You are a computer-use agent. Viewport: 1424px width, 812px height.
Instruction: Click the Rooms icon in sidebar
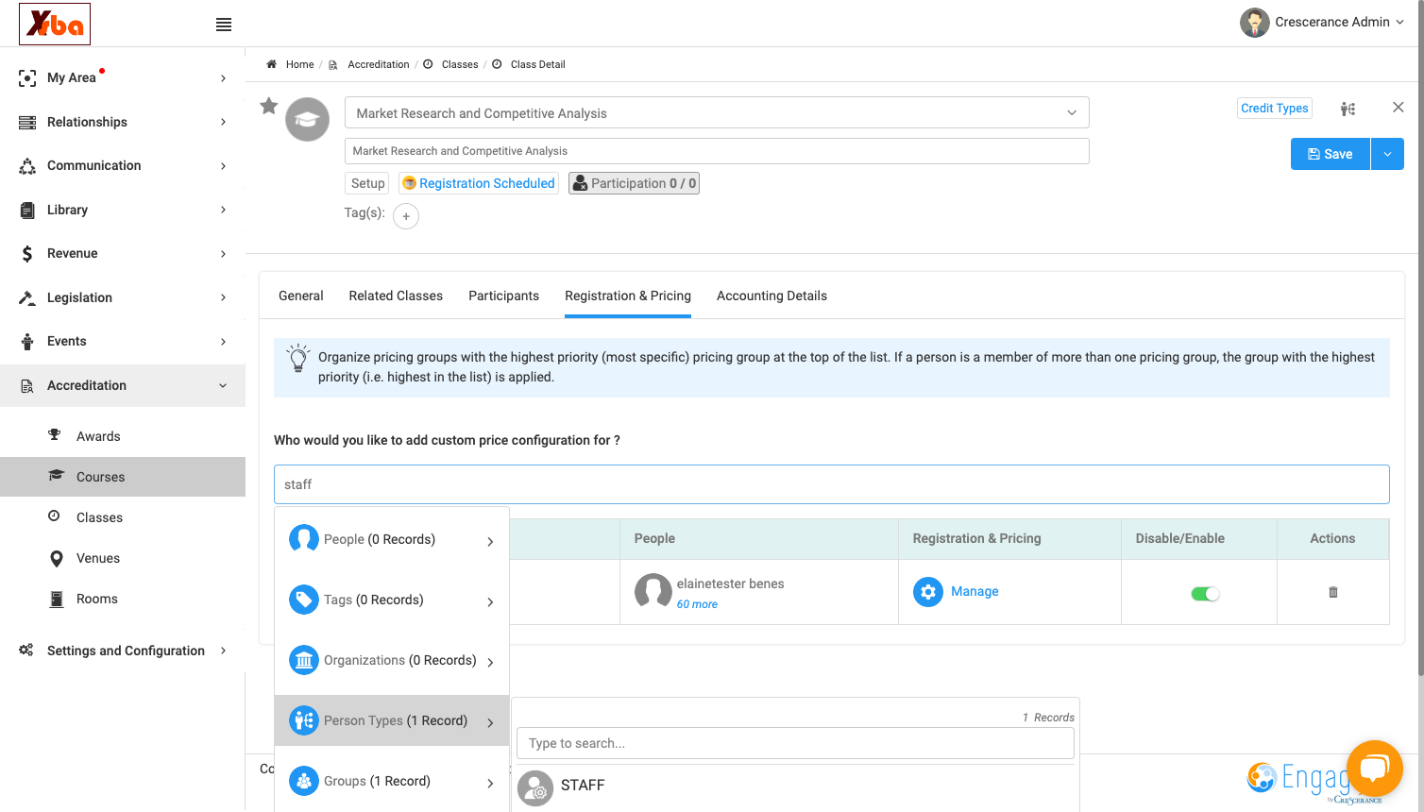point(57,599)
